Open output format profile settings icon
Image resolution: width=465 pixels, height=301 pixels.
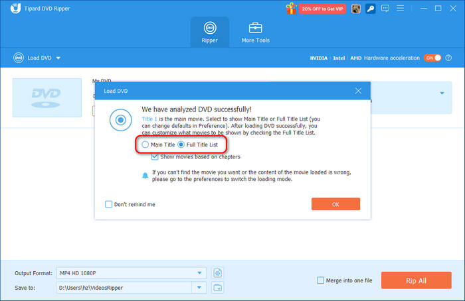217,272
